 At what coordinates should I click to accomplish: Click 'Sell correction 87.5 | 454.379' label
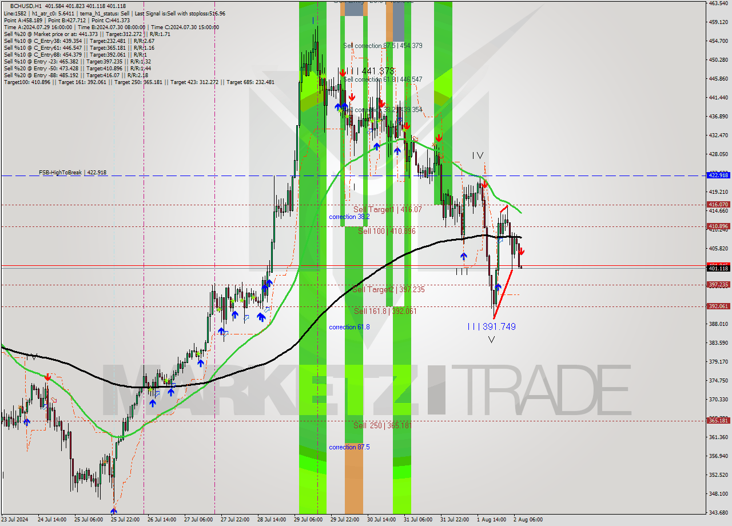click(x=383, y=45)
